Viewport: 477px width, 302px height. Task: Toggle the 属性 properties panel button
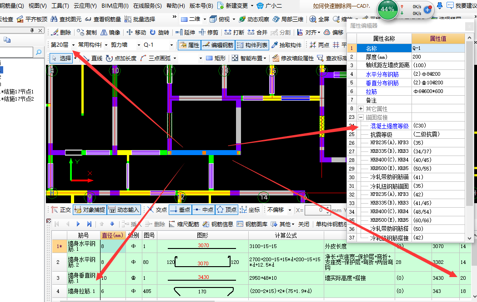tap(189, 45)
